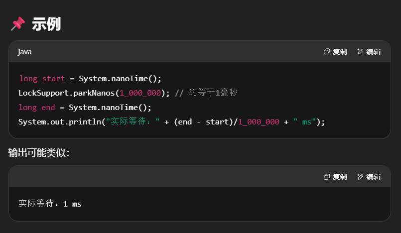Click the green "实际等待：" string literal
The height and width of the screenshot is (233, 401).
133,122
